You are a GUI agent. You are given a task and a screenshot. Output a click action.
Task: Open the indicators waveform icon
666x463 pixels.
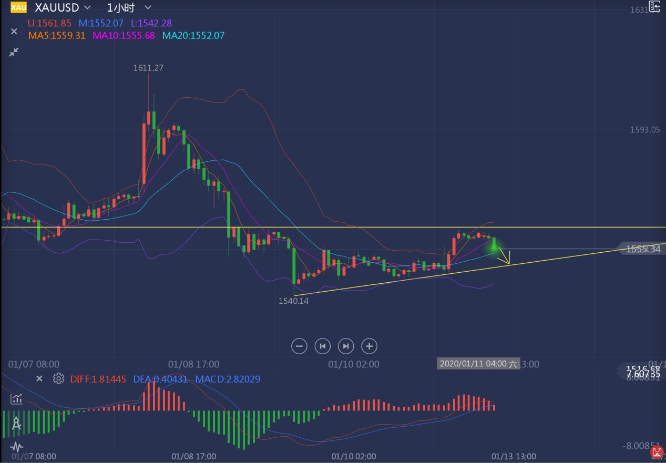16,447
